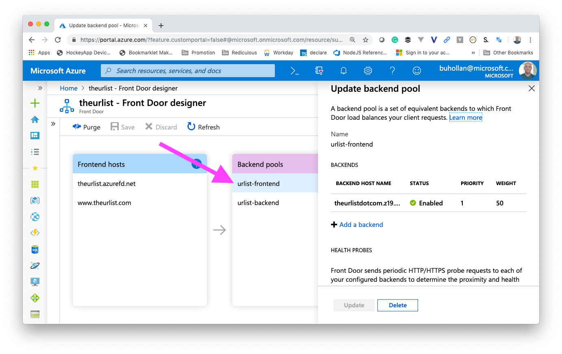Open the Other Bookmarks folder
The width and height of the screenshot is (562, 354).
coord(508,53)
